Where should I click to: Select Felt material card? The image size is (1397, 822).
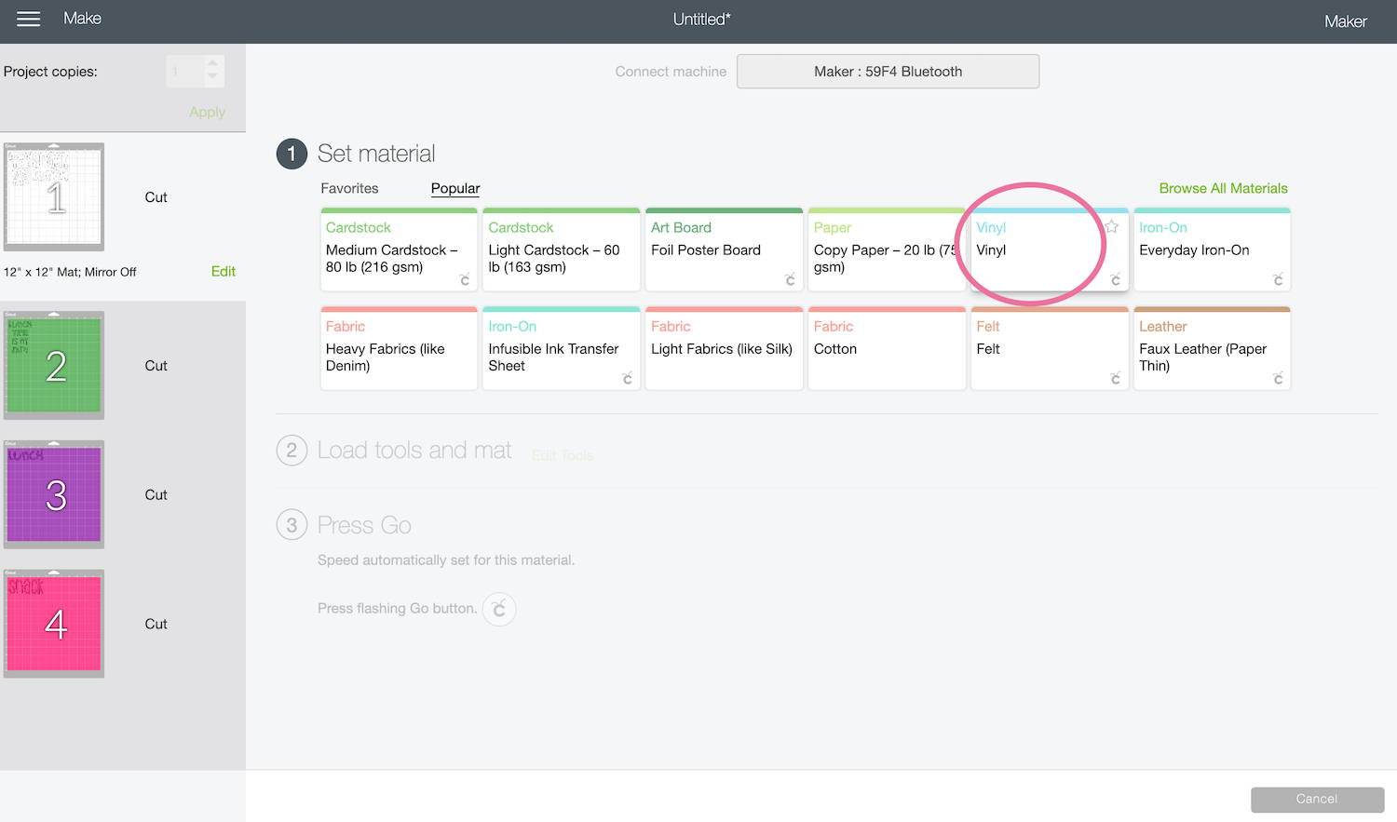[1050, 348]
